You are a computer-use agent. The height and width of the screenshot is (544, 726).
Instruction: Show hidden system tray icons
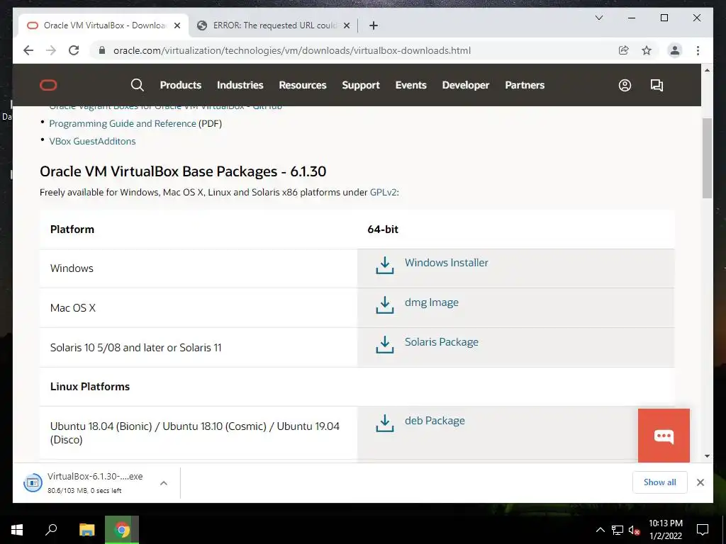tap(600, 530)
